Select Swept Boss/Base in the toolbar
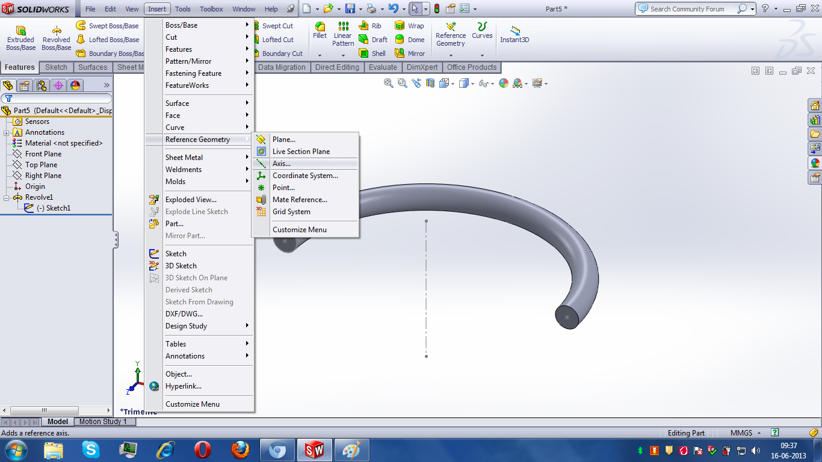 click(x=107, y=26)
